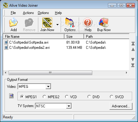Click the 139.44 MB size value
Screen dimensions: 138x122
(x=74, y=48)
